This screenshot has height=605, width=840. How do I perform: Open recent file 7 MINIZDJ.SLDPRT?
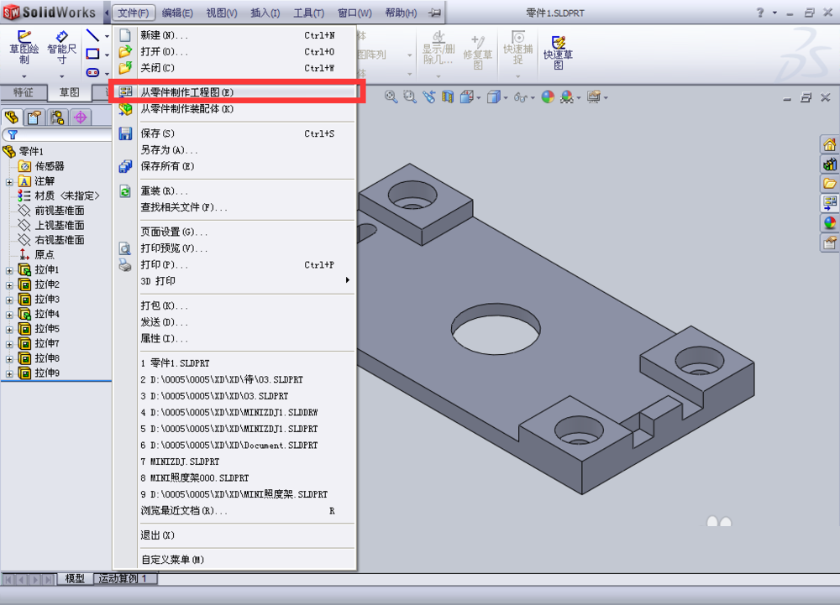tap(234, 462)
